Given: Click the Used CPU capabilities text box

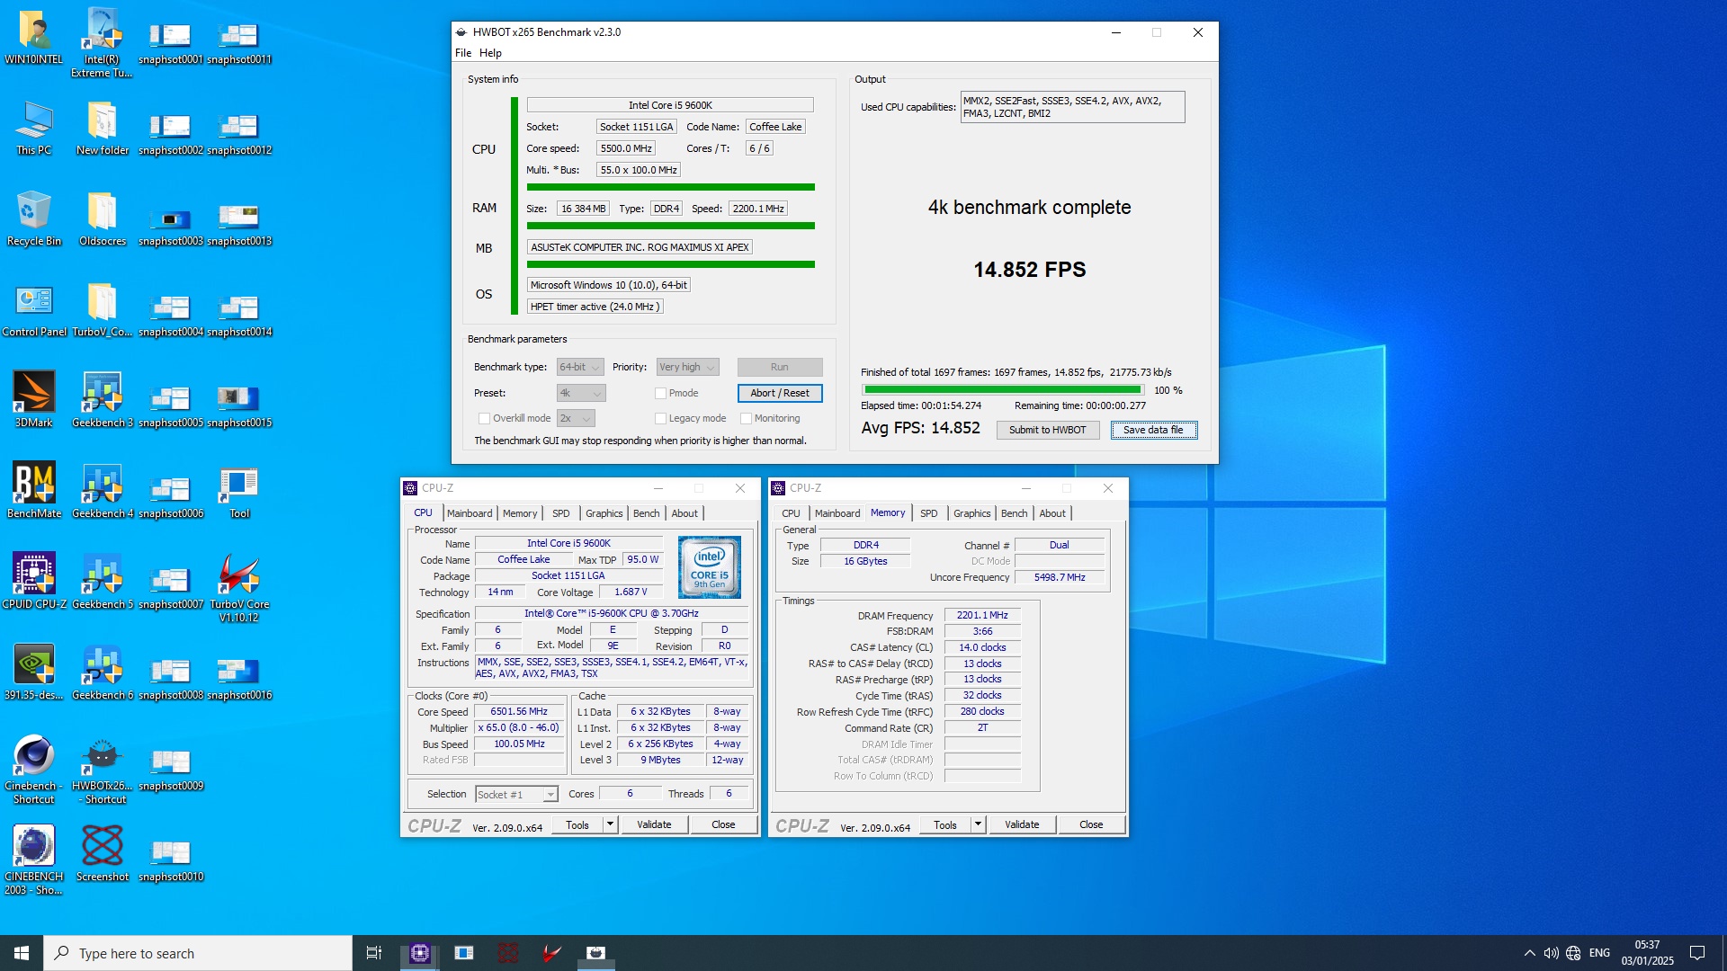Looking at the screenshot, I should tap(1072, 107).
